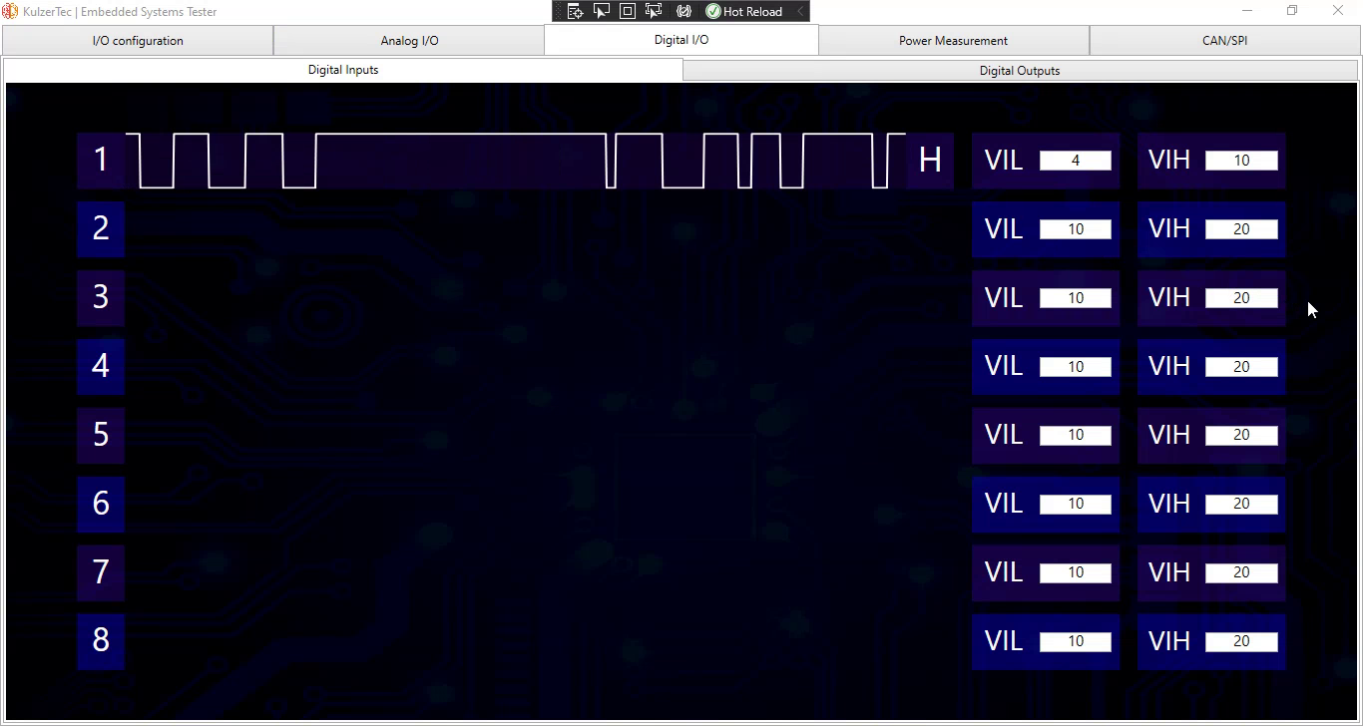Click the binding failures icon
The image size is (1363, 726).
pyautogui.click(x=683, y=11)
